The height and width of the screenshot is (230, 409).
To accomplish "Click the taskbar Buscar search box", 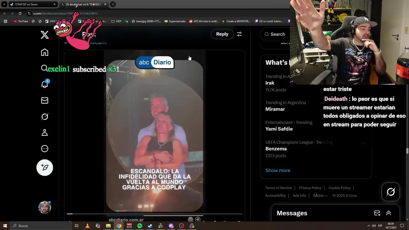I will point(41,226).
